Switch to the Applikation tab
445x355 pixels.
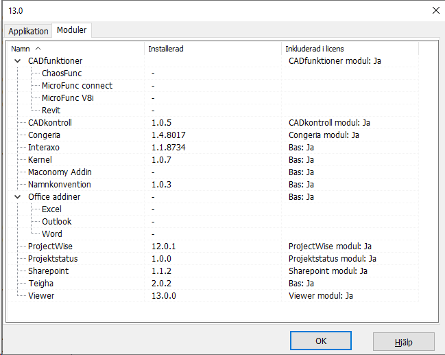pos(28,31)
